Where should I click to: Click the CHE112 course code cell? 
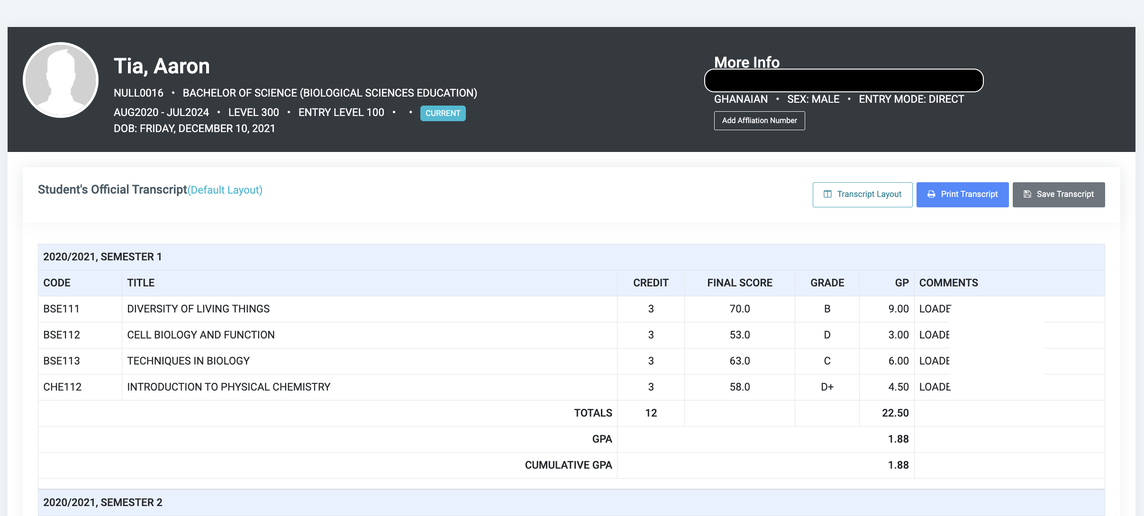pyautogui.click(x=62, y=387)
